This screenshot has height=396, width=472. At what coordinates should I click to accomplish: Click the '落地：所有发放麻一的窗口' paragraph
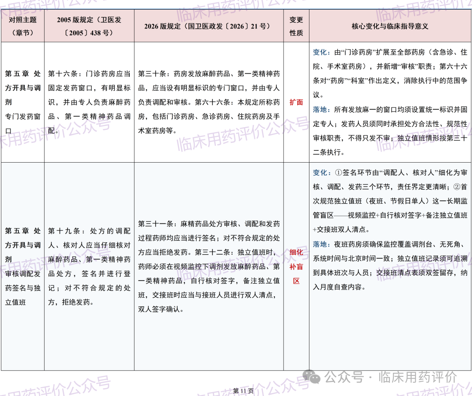[390, 131]
